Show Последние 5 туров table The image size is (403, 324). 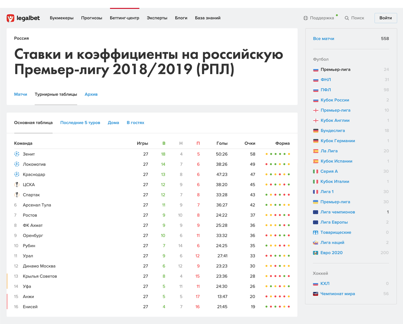point(80,123)
